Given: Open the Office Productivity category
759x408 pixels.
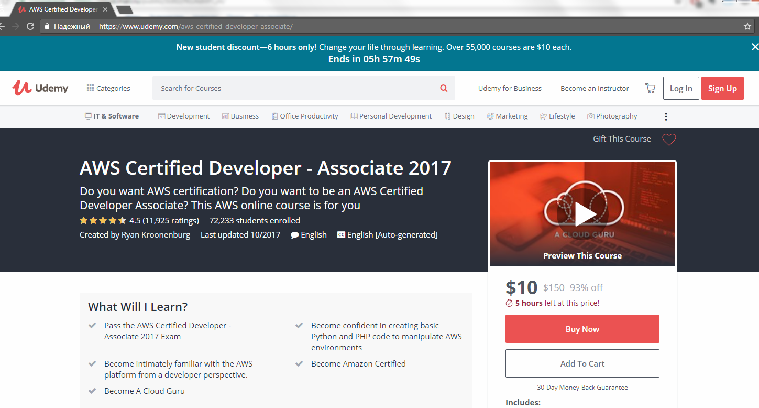Looking at the screenshot, I should [x=305, y=116].
